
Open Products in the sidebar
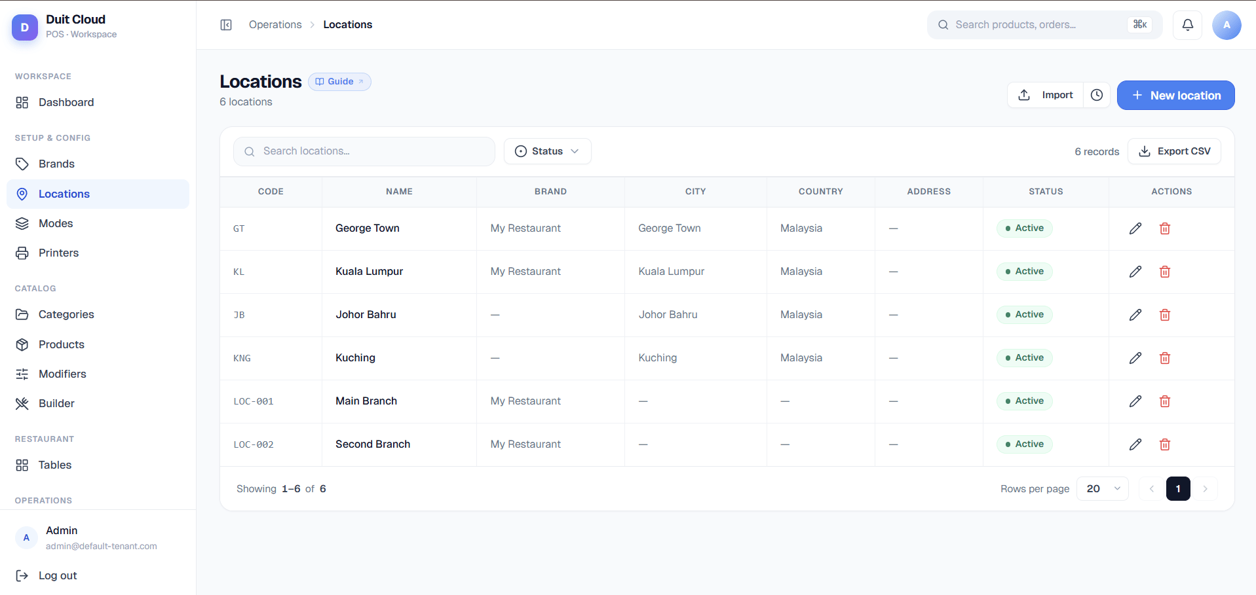[x=98, y=344]
